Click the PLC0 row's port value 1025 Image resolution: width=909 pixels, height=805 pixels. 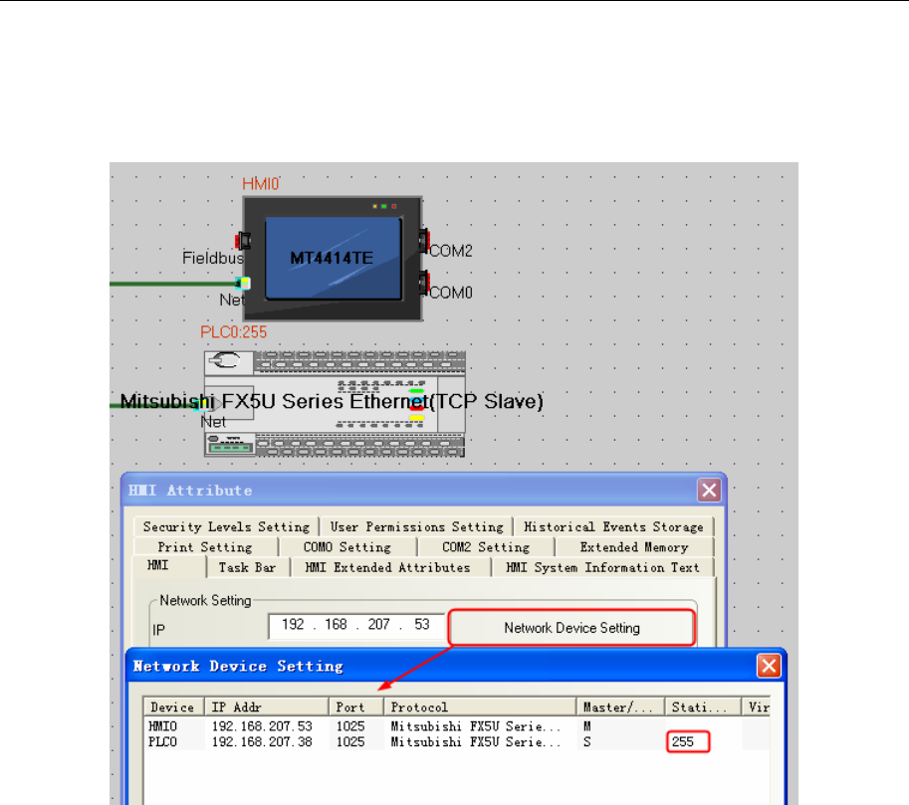(350, 742)
